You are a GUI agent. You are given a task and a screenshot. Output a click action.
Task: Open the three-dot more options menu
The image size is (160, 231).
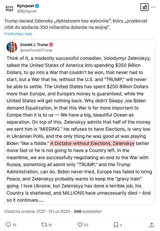click(153, 7)
